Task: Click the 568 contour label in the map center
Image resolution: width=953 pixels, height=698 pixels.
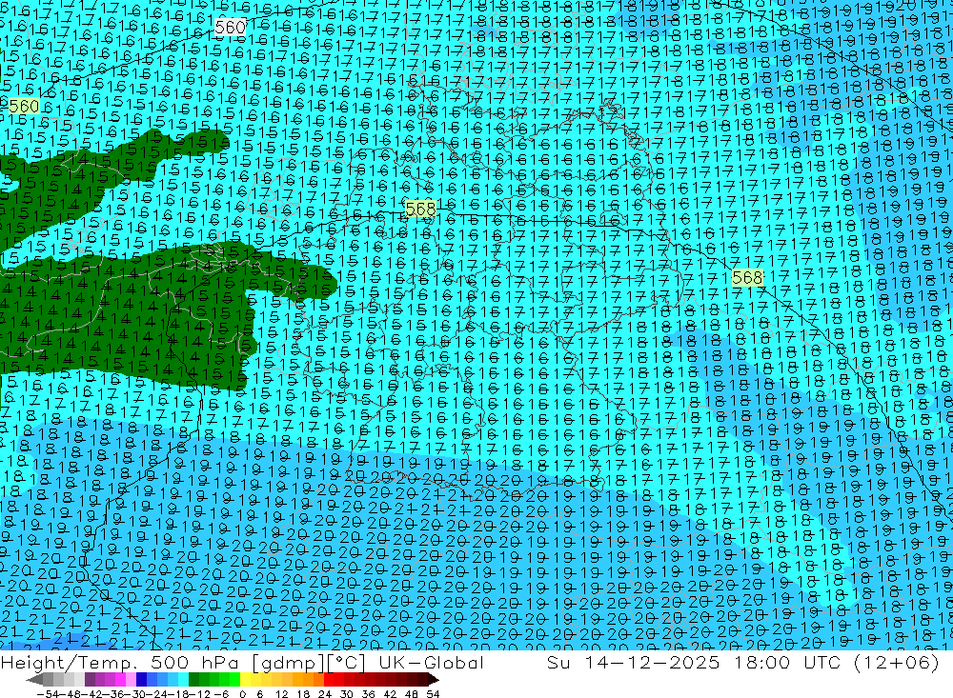Action: [x=420, y=209]
